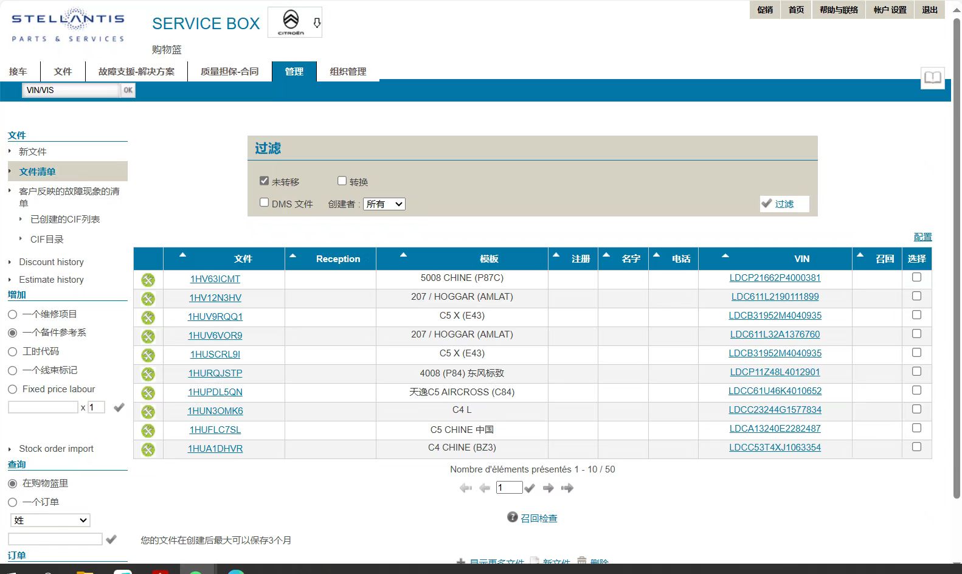Image resolution: width=962 pixels, height=574 pixels.
Task: Uncheck the 未转移 filter checkbox
Action: click(264, 181)
